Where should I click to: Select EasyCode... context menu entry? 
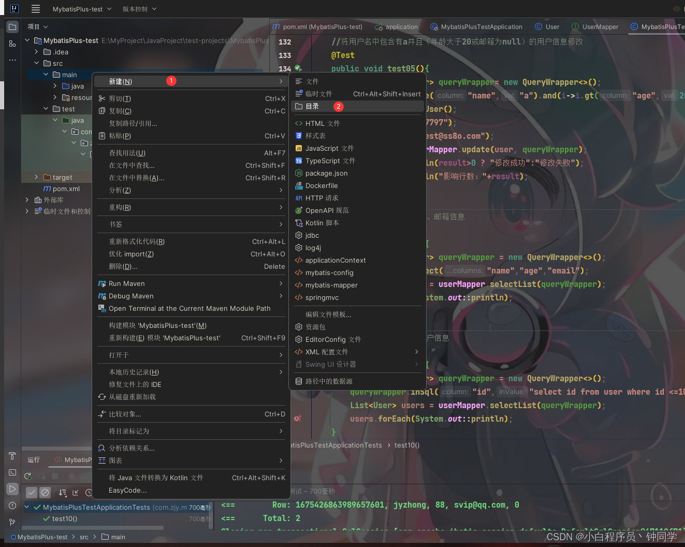(x=190, y=490)
